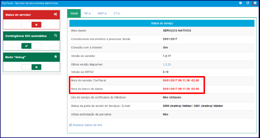Click the server version value 1.2.17
The width and height of the screenshot is (260, 138).
tap(167, 56)
